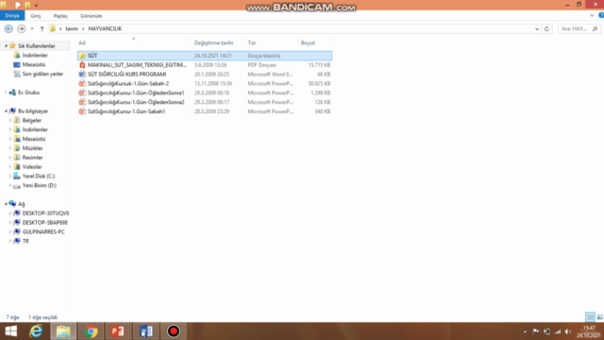Viewport: 604px width, 340px height.
Task: Show hidden system tray icons
Action: pyautogui.click(x=525, y=331)
